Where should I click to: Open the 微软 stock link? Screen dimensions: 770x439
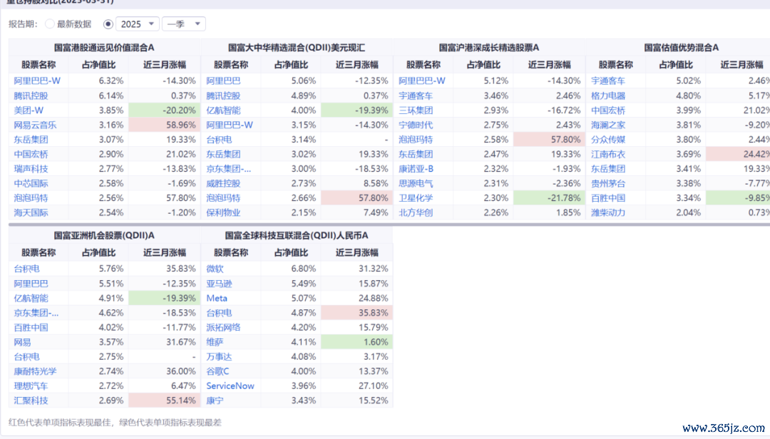(215, 269)
